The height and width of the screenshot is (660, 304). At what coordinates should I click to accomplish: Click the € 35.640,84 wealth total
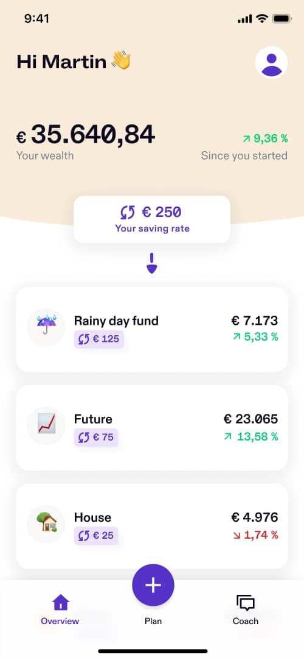pyautogui.click(x=86, y=135)
